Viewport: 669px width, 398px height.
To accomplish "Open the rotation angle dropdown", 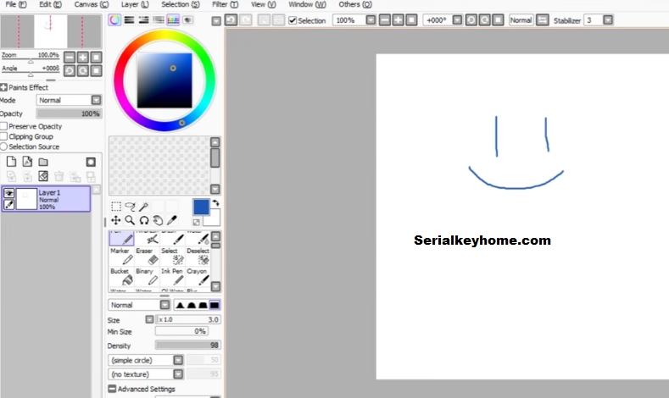I will [x=457, y=20].
